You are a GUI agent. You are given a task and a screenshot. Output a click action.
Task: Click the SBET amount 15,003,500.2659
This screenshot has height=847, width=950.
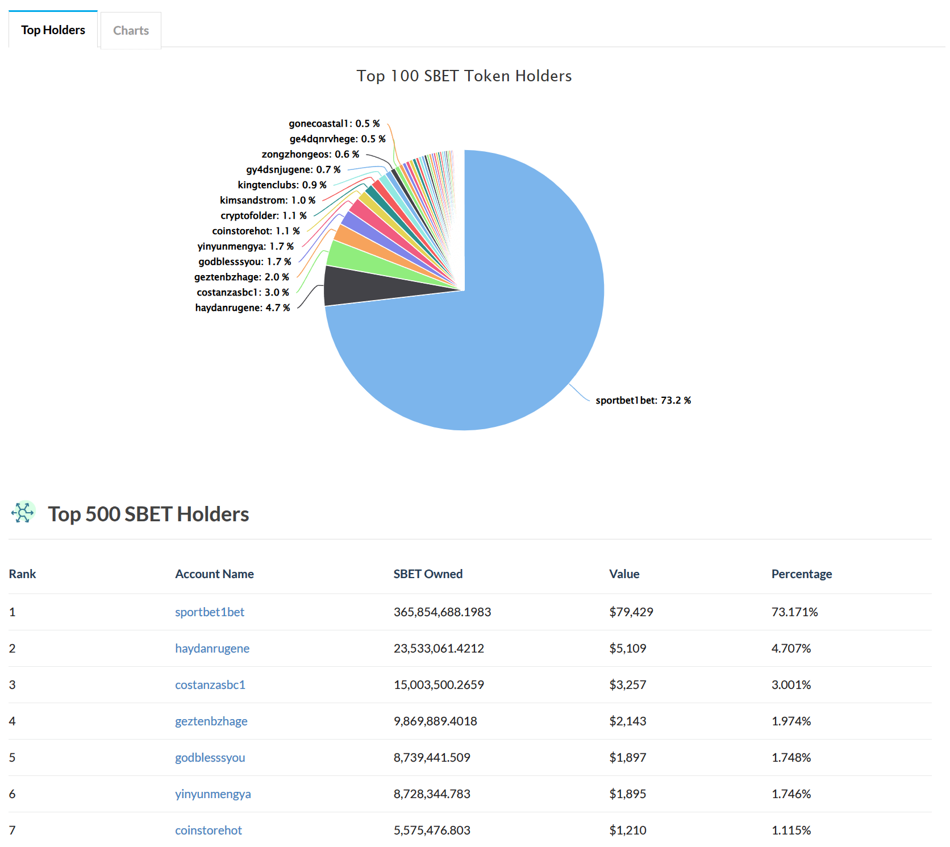[439, 685]
